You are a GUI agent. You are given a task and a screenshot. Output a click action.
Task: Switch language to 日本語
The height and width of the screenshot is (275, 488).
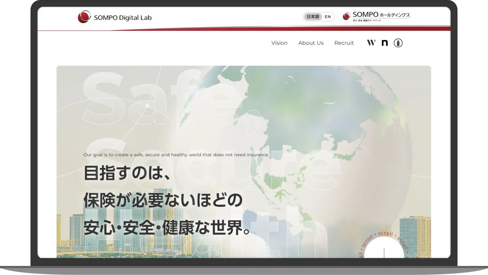click(313, 17)
